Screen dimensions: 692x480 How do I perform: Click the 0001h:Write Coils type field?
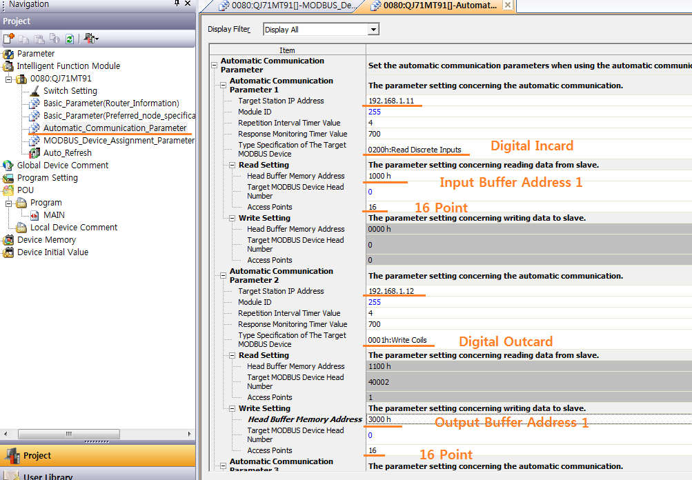coord(397,340)
